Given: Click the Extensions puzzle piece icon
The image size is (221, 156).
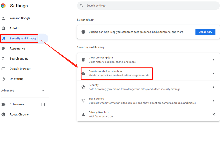Looking at the screenshot, I should pos(3,104).
